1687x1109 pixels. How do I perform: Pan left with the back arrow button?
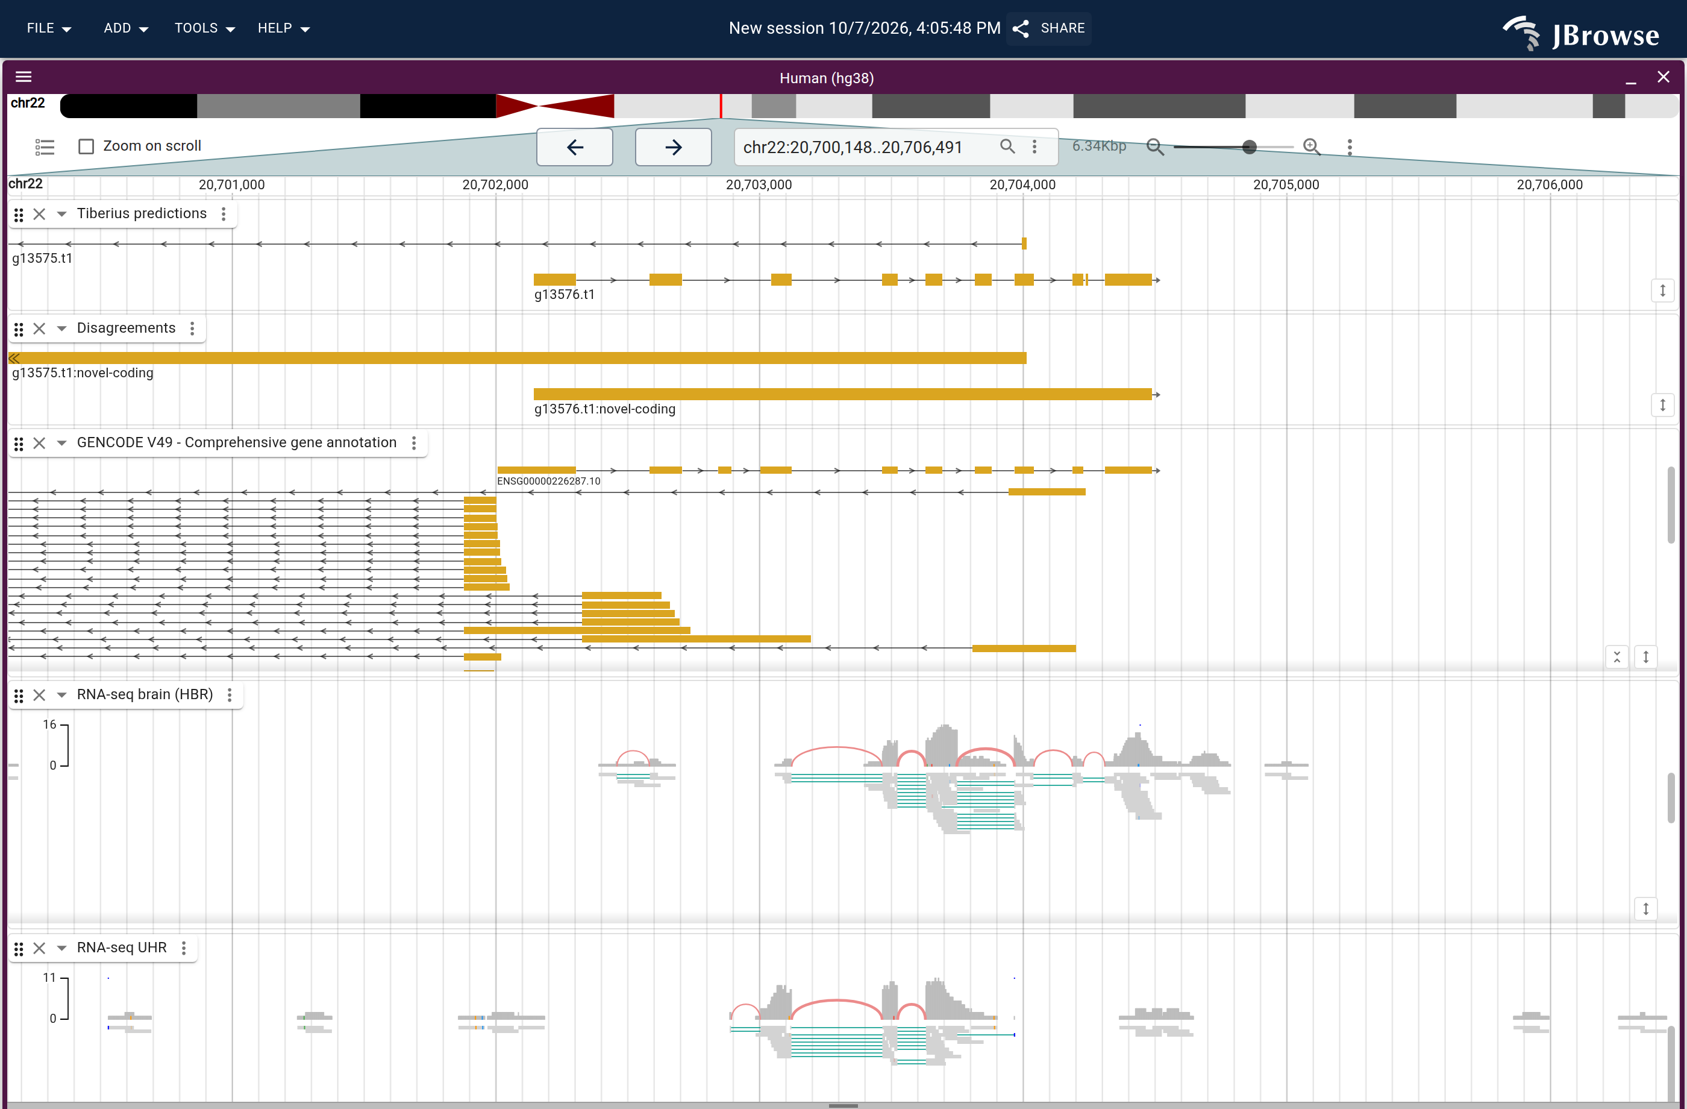575,147
